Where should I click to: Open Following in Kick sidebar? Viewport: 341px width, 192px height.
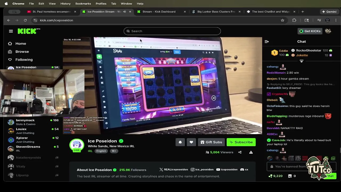tap(24, 59)
